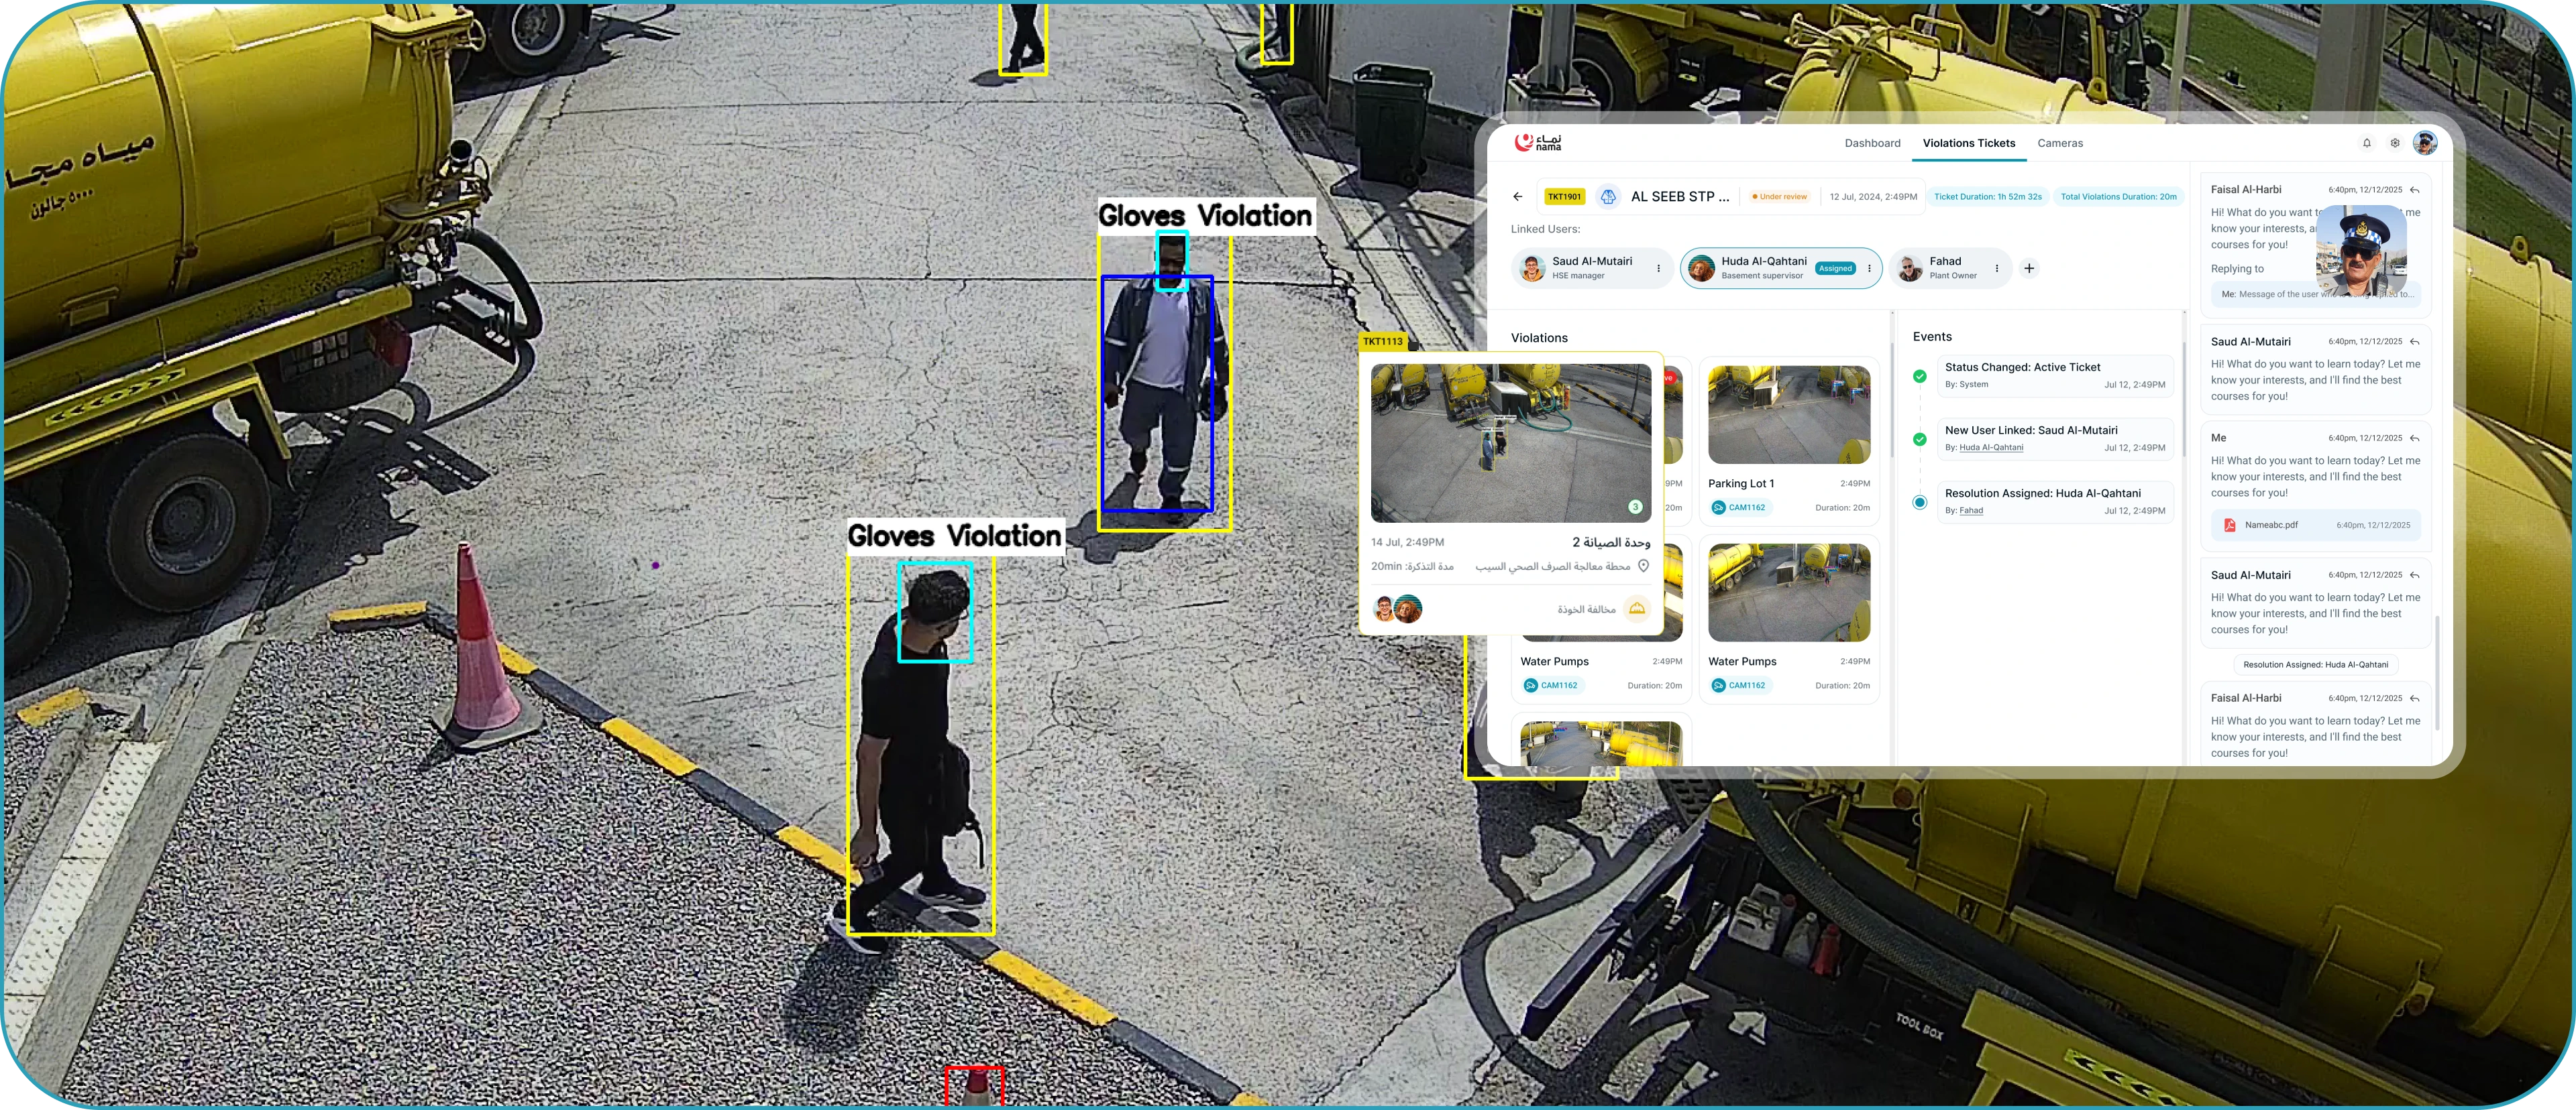This screenshot has width=2576, height=1110.
Task: Click the Fahad avatar in Linked Users
Action: [1910, 267]
